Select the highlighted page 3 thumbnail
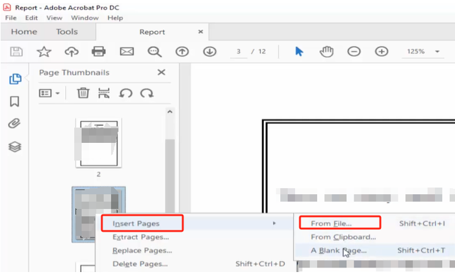 point(99,214)
